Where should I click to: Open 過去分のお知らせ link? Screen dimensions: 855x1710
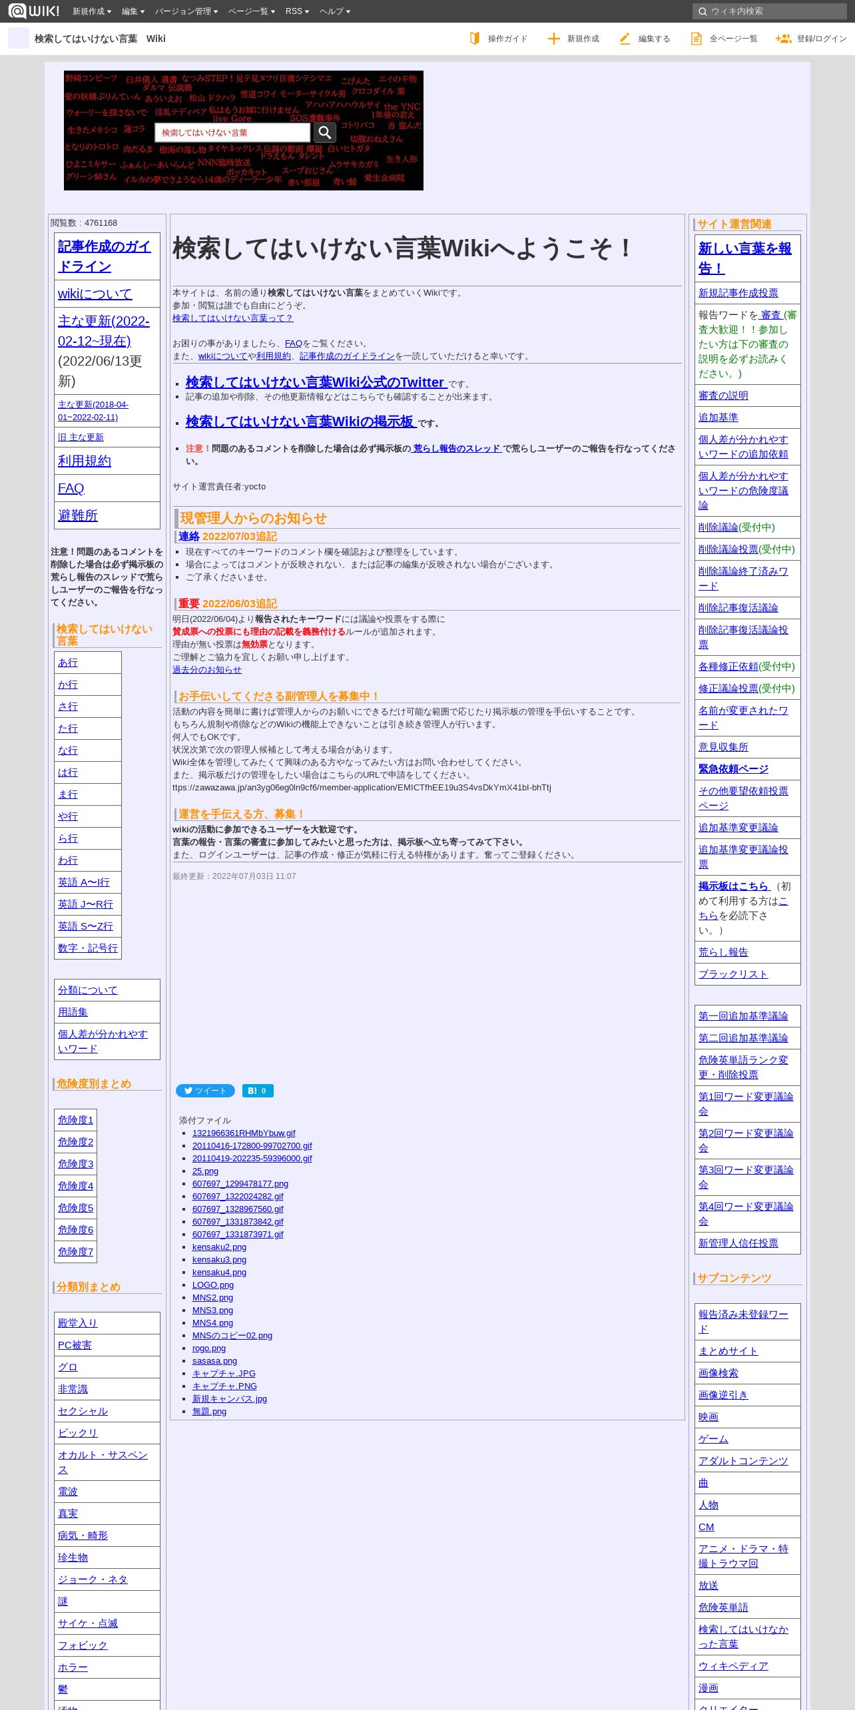click(206, 670)
